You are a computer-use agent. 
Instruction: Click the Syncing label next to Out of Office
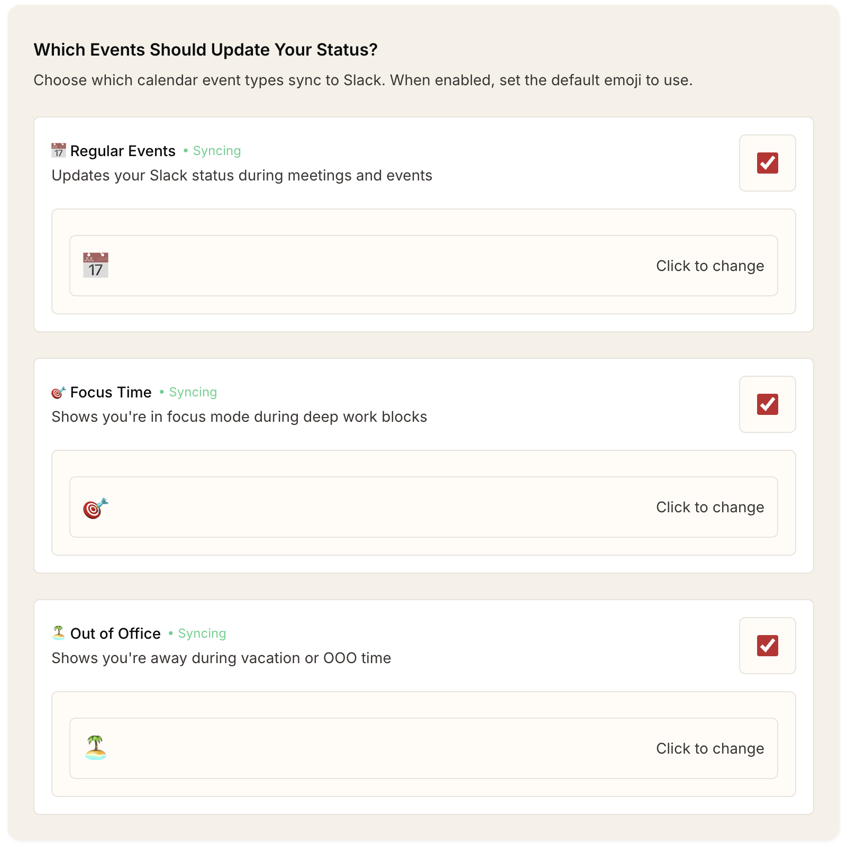[202, 632]
